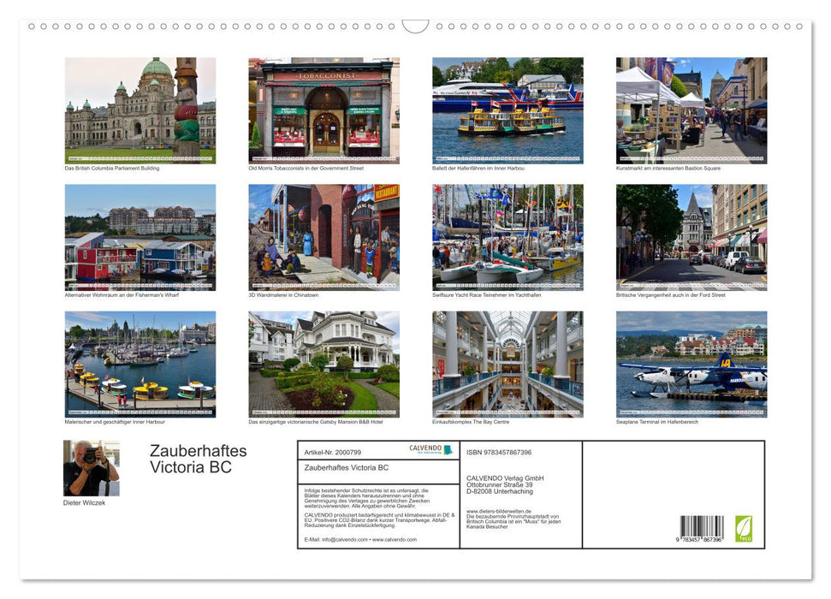Select the Chinatown 3D wall mural photo

point(323,237)
